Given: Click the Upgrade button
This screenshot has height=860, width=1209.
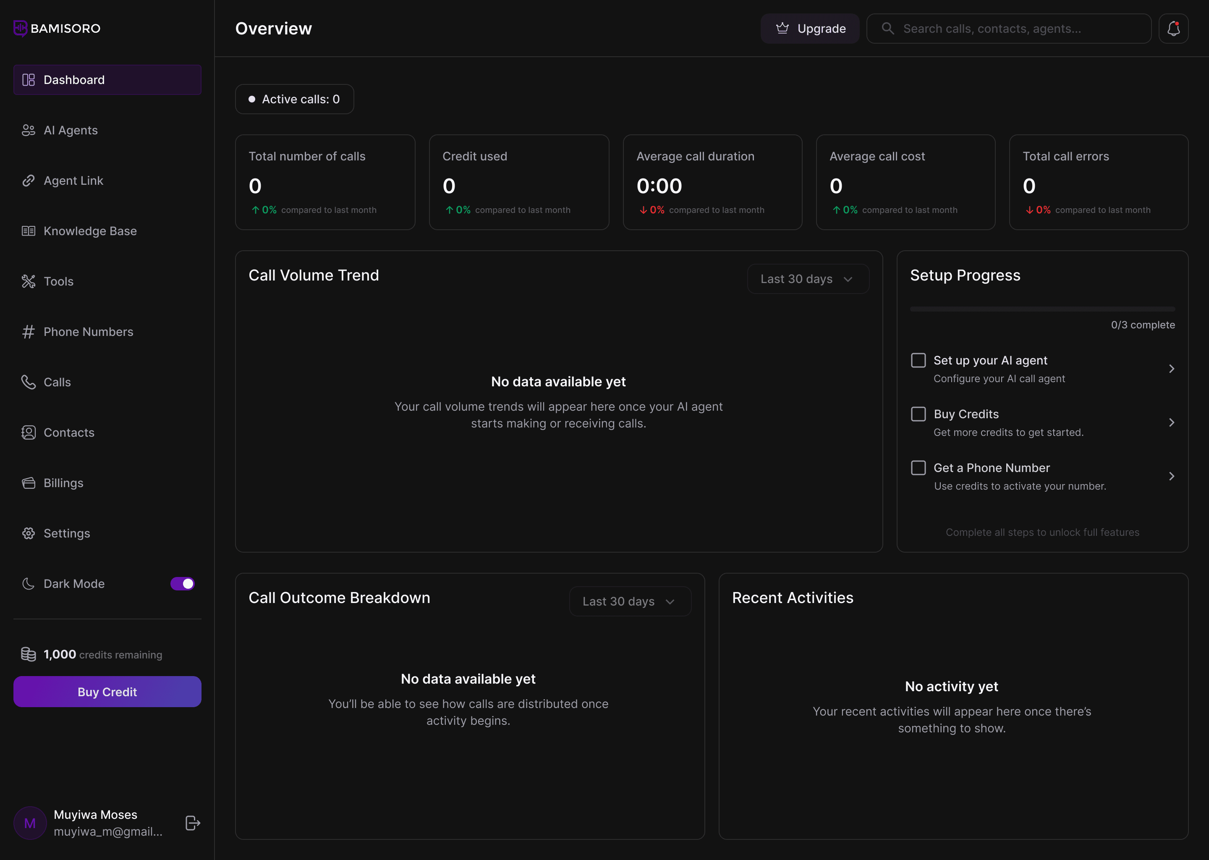Looking at the screenshot, I should pos(810,29).
